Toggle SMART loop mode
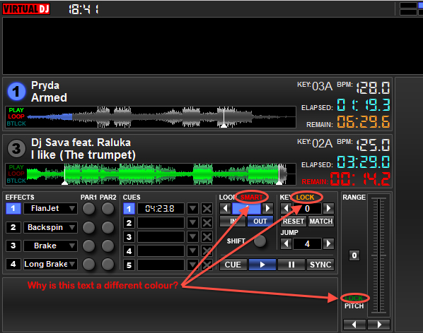Screen dimensions: 423x333 click(x=251, y=198)
